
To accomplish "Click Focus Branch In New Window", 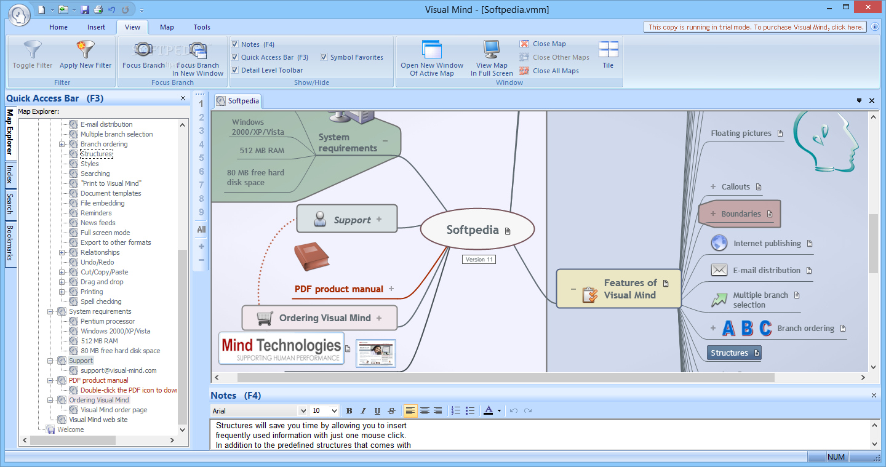I will pyautogui.click(x=198, y=59).
